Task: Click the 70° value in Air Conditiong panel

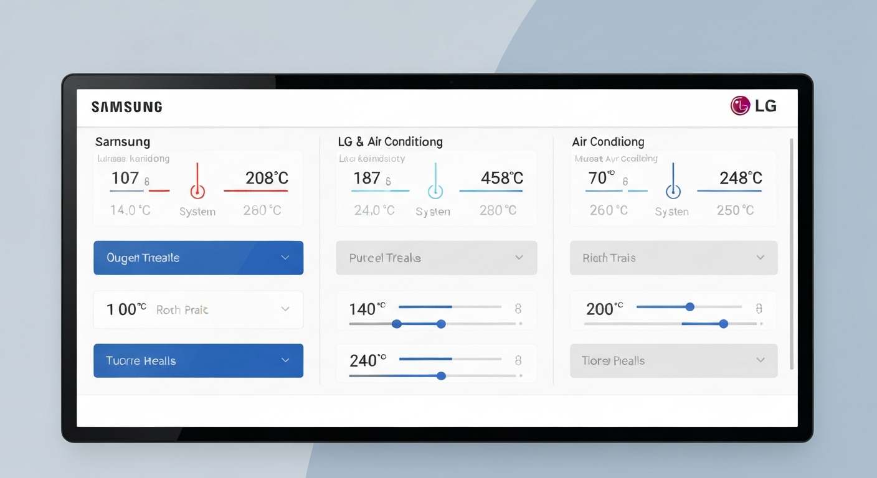Action: coord(602,179)
